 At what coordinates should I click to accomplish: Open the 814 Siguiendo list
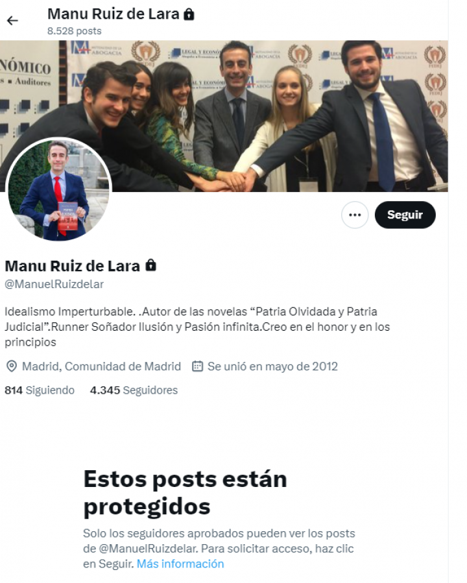[40, 390]
